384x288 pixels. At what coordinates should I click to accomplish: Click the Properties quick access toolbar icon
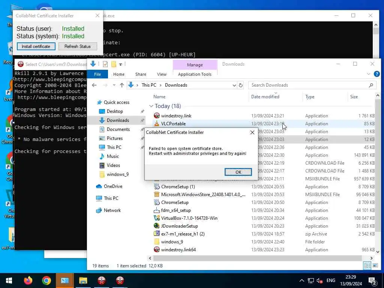105,64
